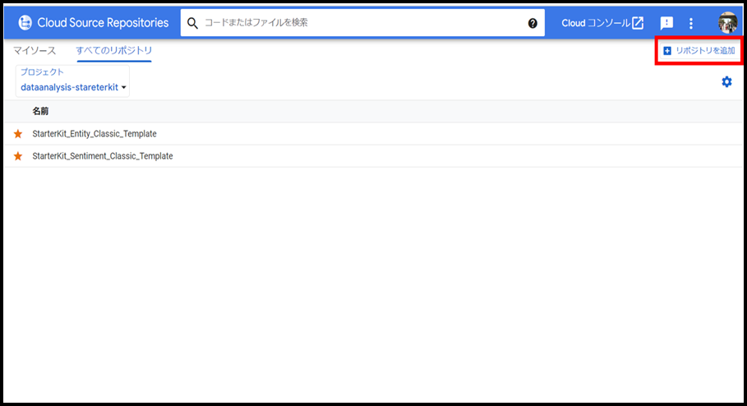Unstar the StarterKit_Entity_Classic_Template repository
747x406 pixels.
coord(18,134)
